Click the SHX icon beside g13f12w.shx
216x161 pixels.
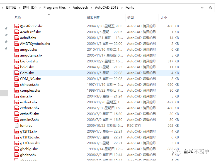[17, 143]
